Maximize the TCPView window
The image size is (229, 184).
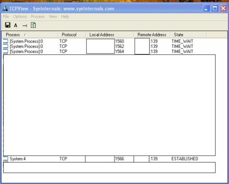(x=215, y=8)
